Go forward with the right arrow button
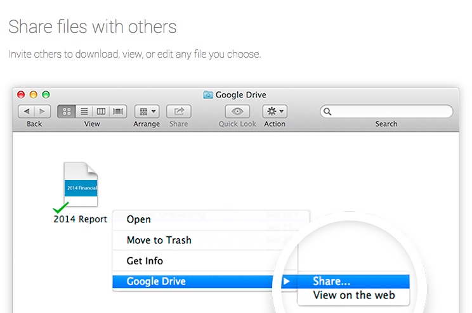472x313 pixels. point(43,112)
